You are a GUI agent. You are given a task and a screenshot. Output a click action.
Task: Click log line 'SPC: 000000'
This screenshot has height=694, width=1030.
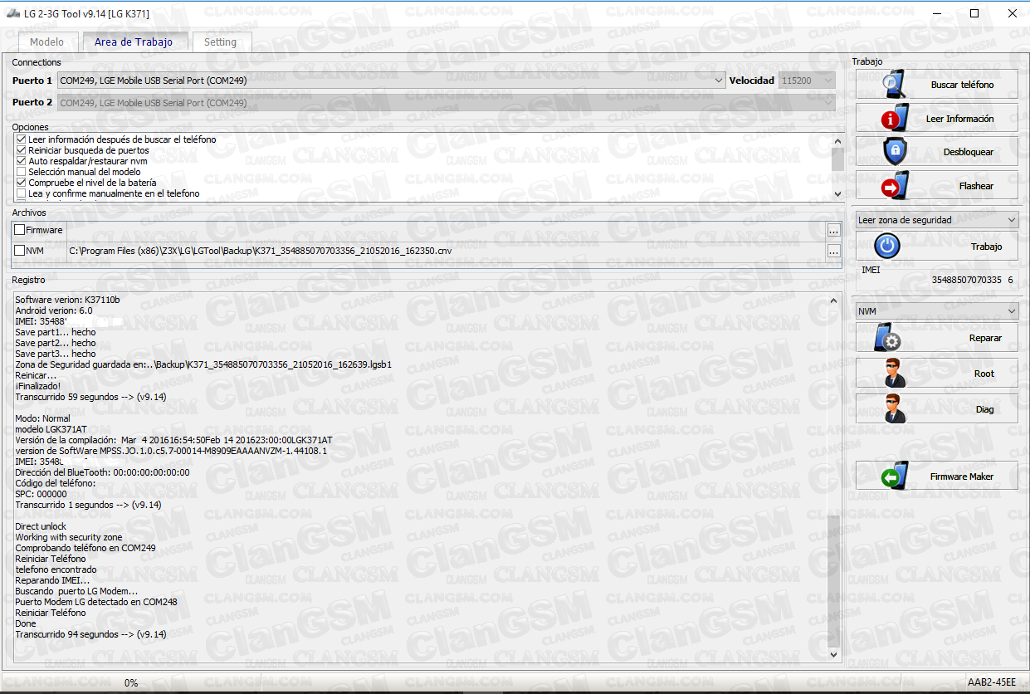coord(41,494)
